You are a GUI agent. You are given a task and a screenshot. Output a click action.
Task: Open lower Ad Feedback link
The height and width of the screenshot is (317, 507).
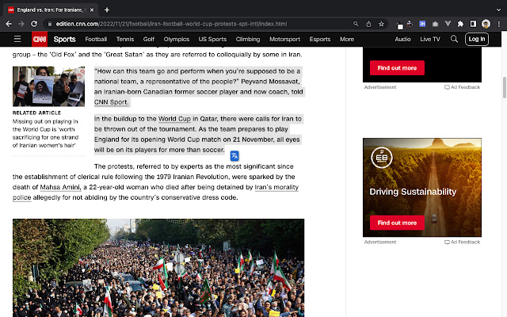(x=462, y=242)
